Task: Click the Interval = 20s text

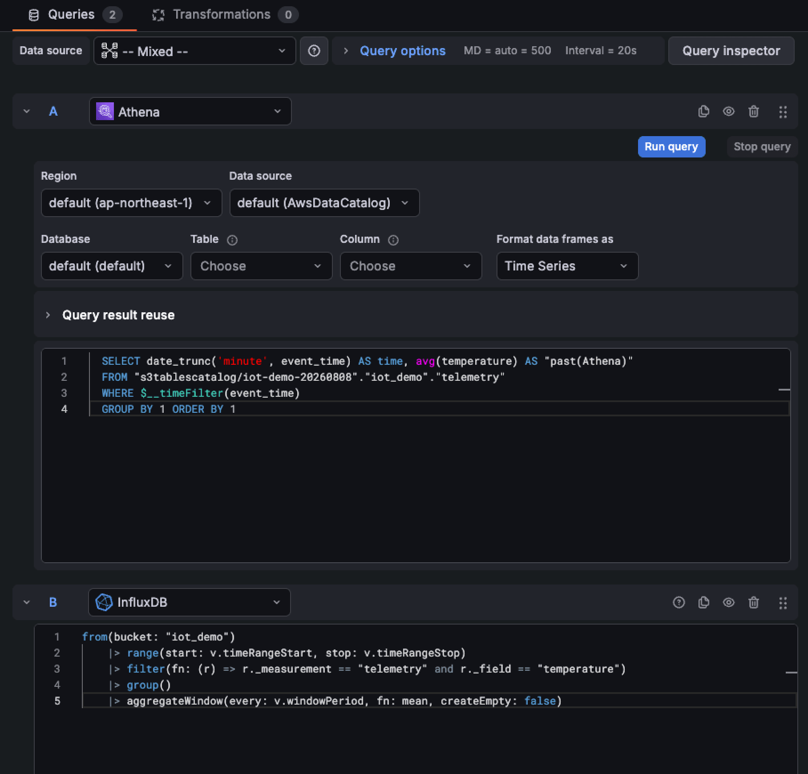Action: pyautogui.click(x=601, y=51)
